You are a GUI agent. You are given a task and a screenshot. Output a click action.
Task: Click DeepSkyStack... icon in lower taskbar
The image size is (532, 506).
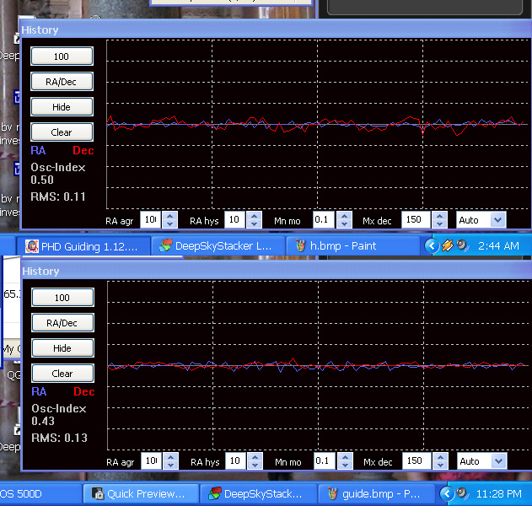tap(214, 493)
